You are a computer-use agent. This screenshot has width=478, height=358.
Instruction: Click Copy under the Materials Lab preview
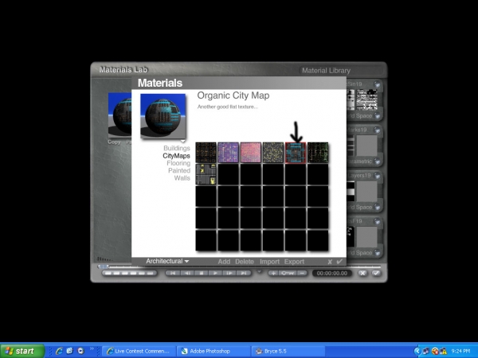tap(114, 142)
